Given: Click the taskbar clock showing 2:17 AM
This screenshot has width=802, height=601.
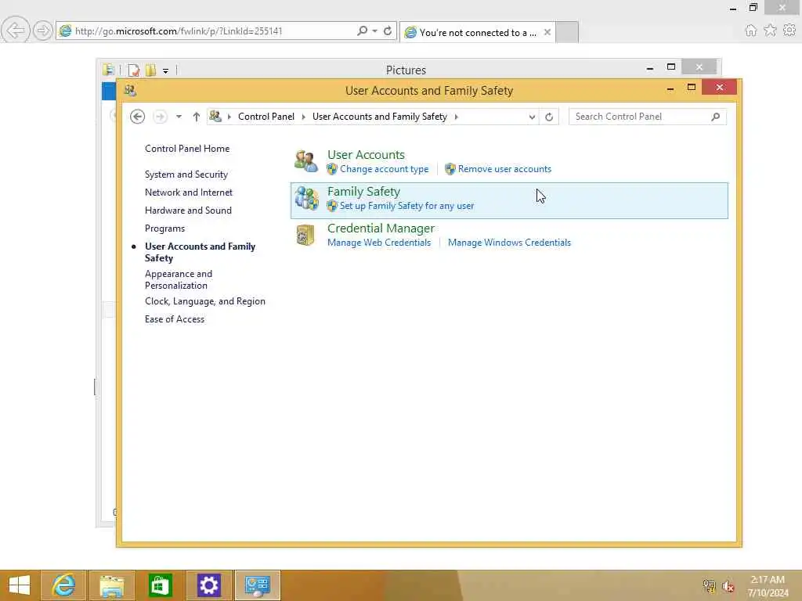Looking at the screenshot, I should click(x=768, y=586).
